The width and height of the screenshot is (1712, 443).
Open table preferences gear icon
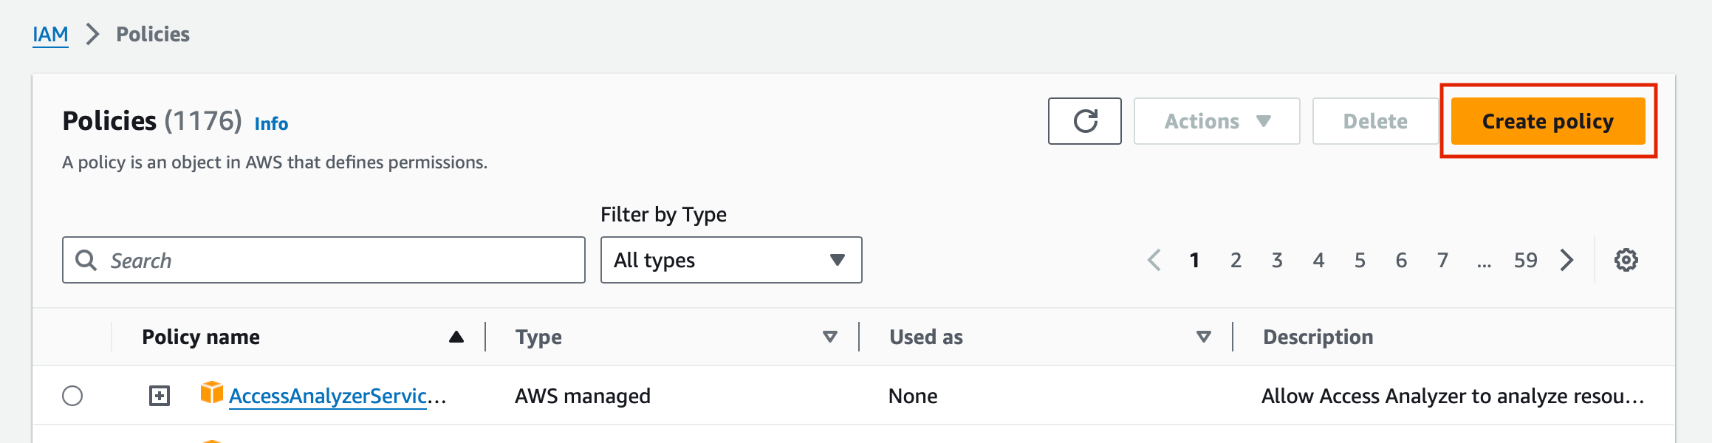1626,260
